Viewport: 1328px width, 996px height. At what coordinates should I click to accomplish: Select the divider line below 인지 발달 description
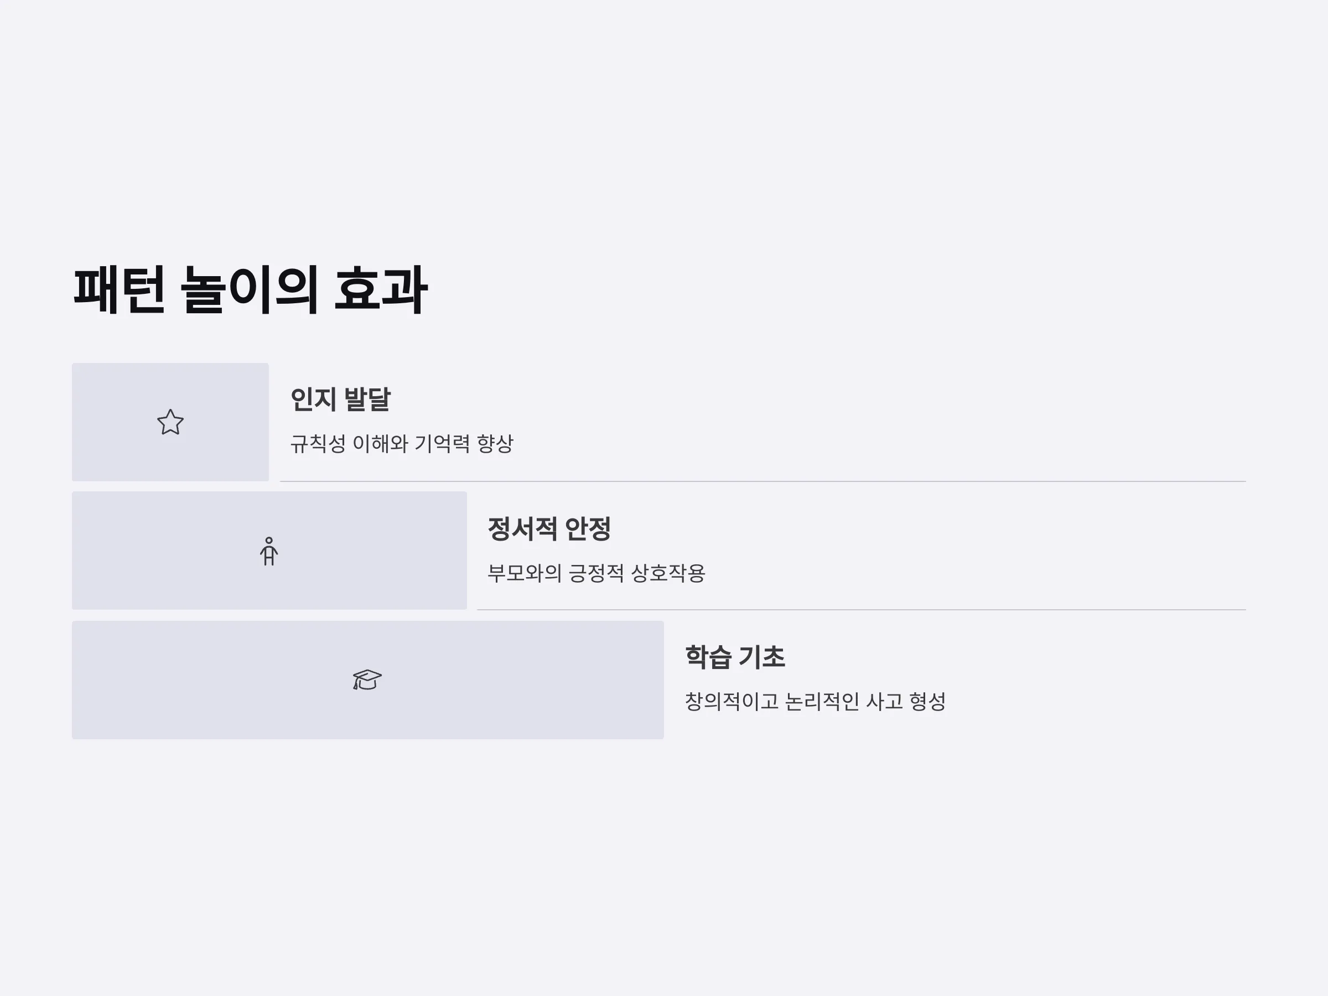point(763,481)
